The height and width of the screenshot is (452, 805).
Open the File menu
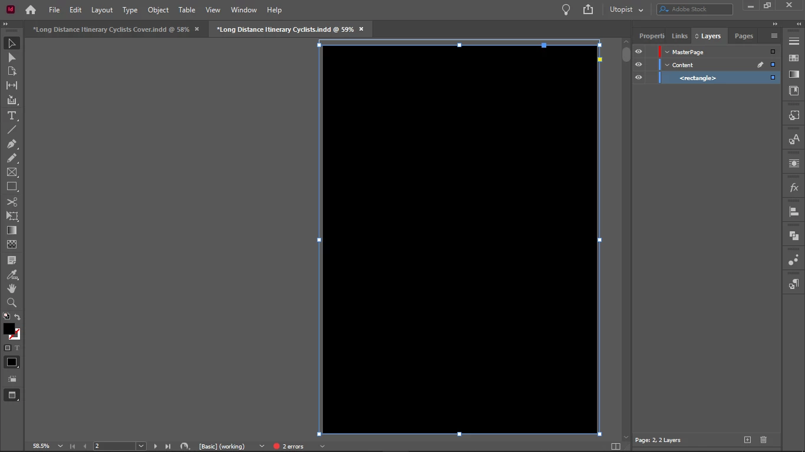pyautogui.click(x=54, y=10)
